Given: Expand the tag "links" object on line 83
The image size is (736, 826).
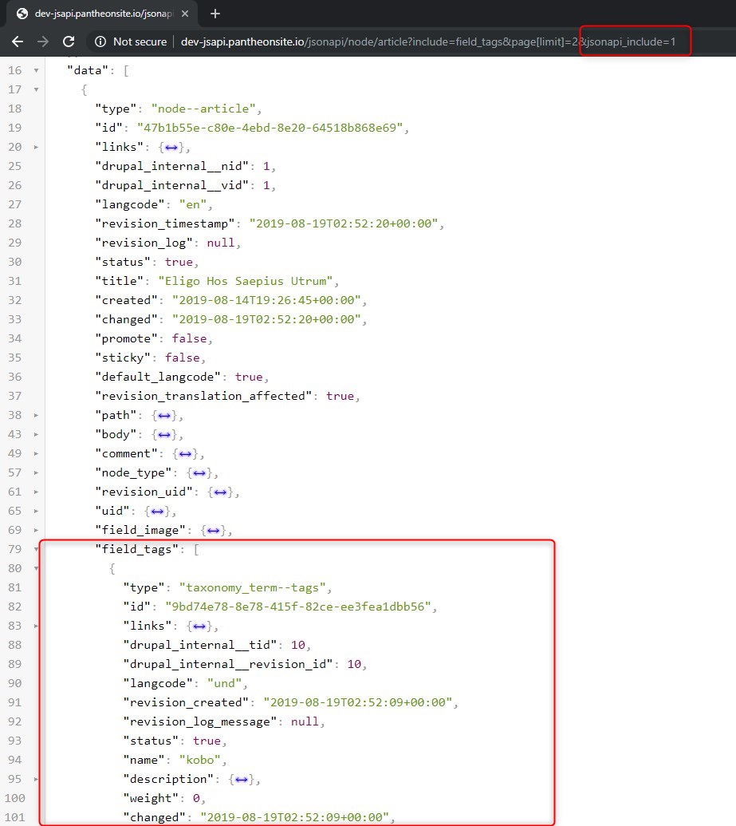Looking at the screenshot, I should (36, 626).
